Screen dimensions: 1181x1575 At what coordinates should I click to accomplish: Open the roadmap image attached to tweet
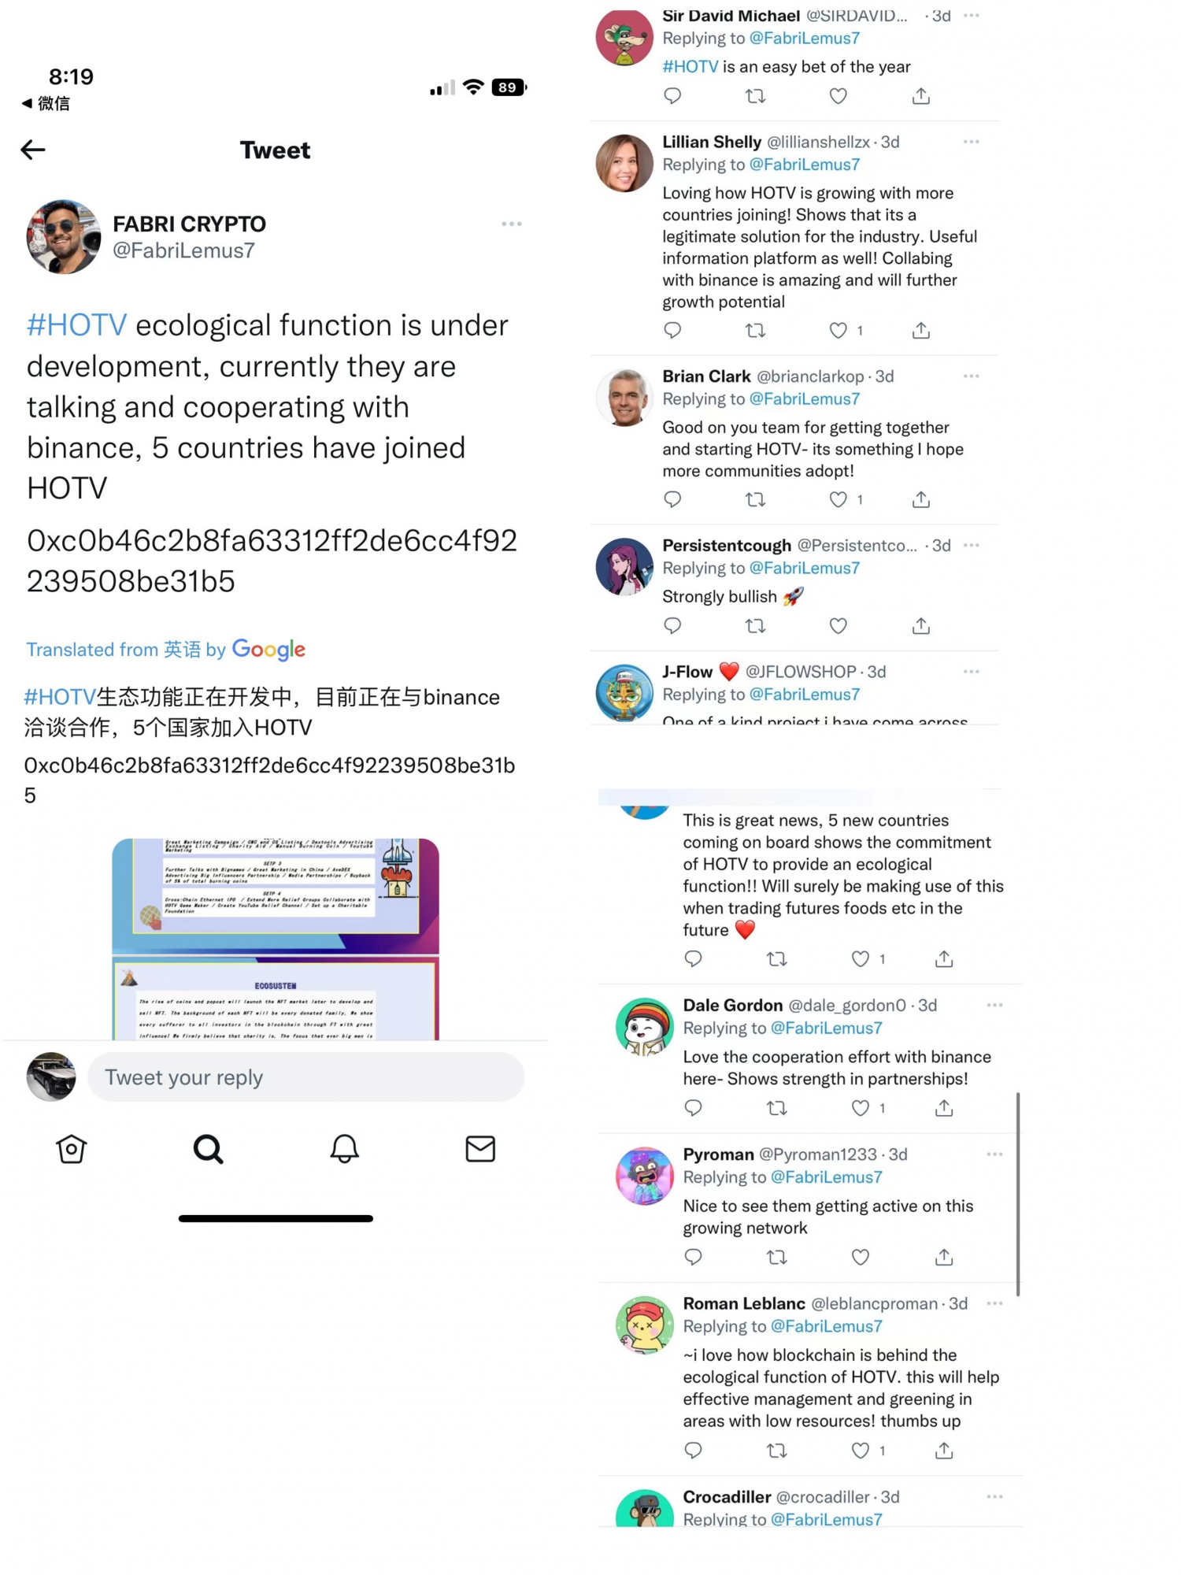pos(276,939)
